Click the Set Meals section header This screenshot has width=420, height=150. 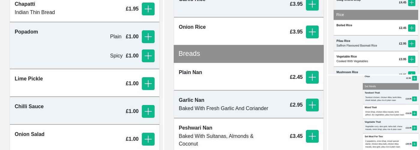(x=391, y=86)
